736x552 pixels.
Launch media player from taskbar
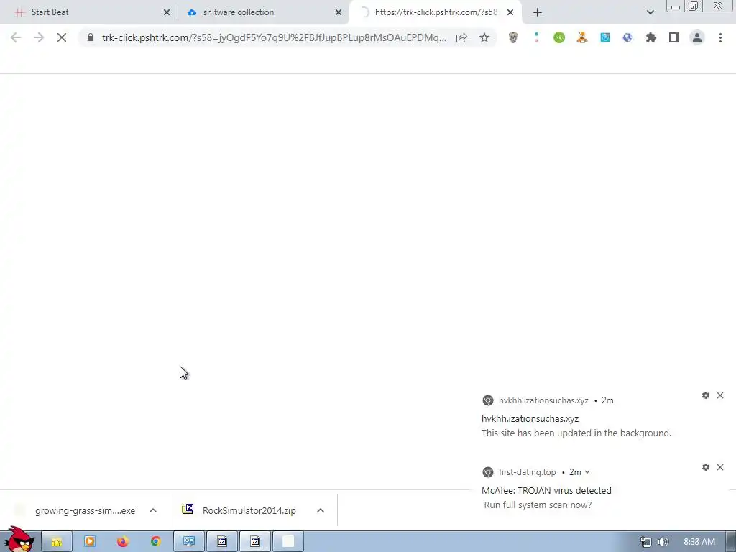click(90, 542)
